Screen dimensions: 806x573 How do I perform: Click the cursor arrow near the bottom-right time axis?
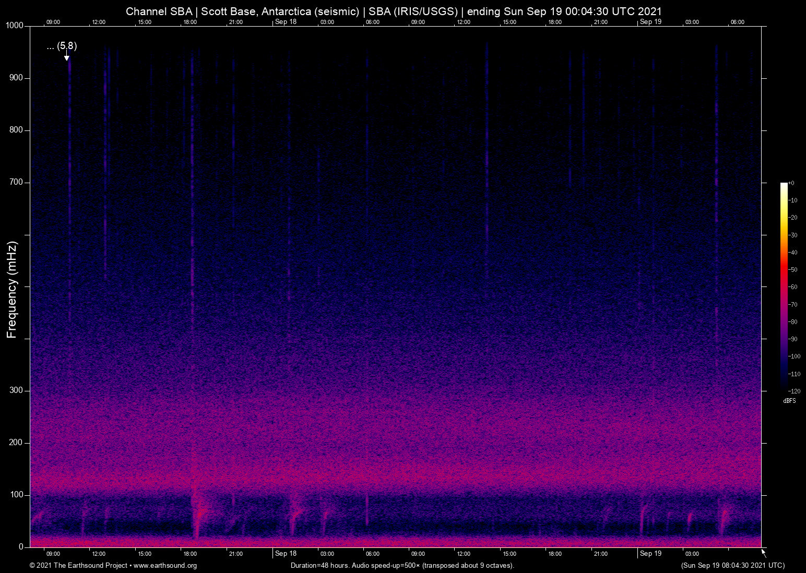coord(763,552)
